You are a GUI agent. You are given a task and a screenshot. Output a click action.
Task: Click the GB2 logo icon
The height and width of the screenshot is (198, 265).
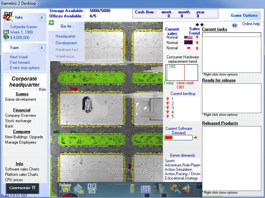(x=8, y=17)
